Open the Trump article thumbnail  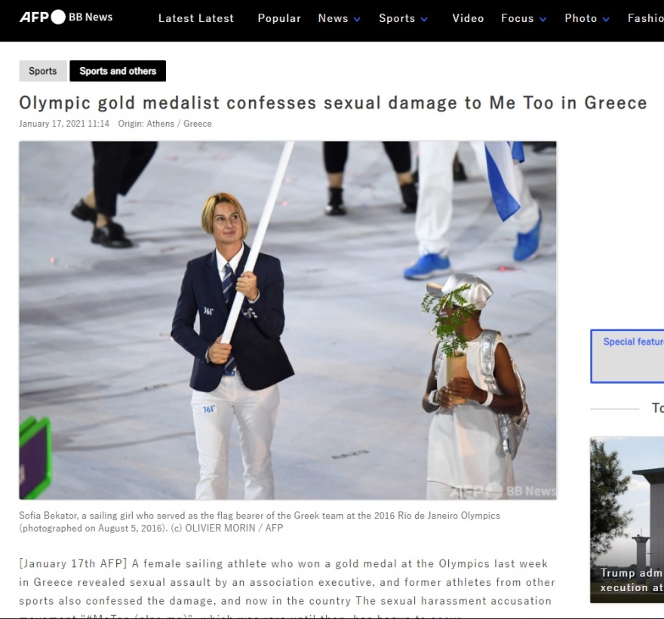pyautogui.click(x=627, y=520)
